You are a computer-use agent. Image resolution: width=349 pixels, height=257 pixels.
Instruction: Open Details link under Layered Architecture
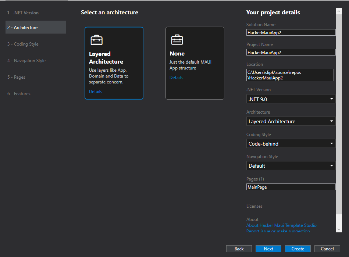pyautogui.click(x=96, y=92)
